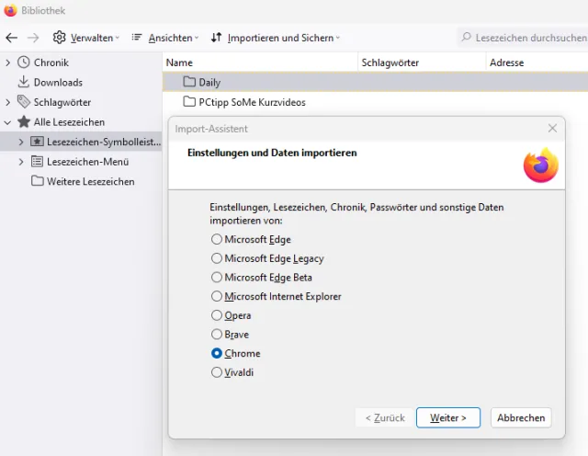Expand the Chronik tree entry
This screenshot has width=588, height=456.
8,63
